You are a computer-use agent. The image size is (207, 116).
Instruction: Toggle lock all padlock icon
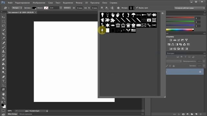pyautogui.click(x=174, y=66)
